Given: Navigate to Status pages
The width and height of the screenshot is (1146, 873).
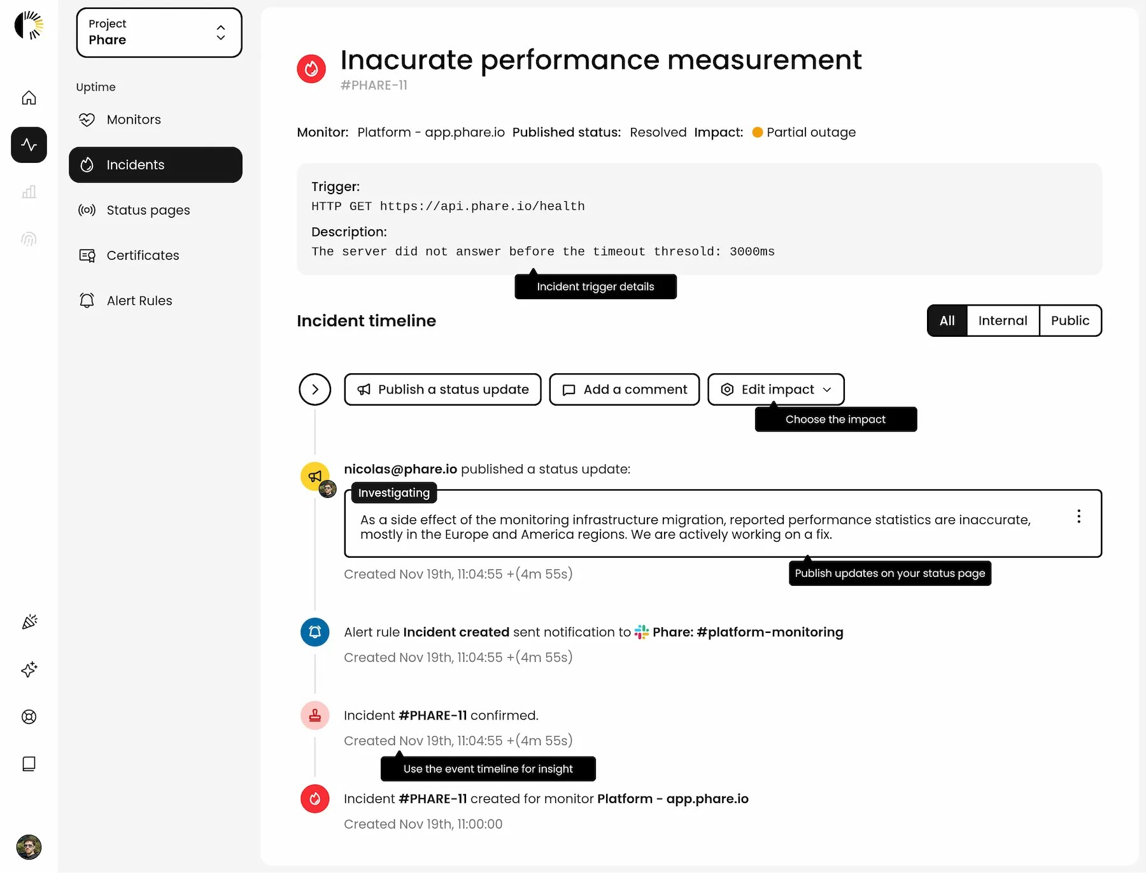Looking at the screenshot, I should click(155, 210).
